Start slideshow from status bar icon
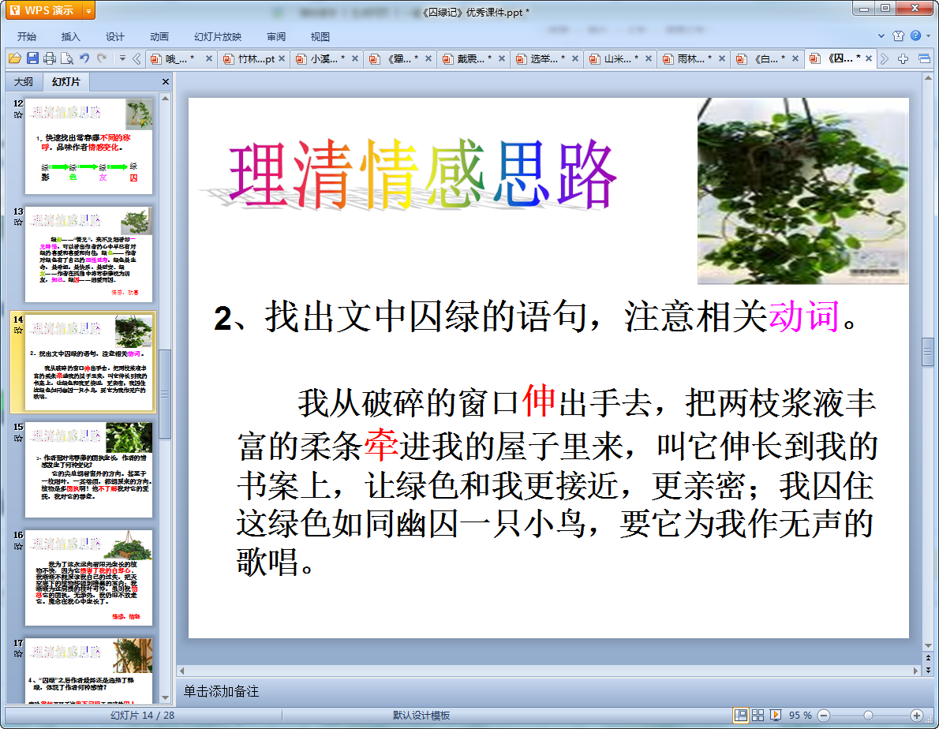 (776, 716)
